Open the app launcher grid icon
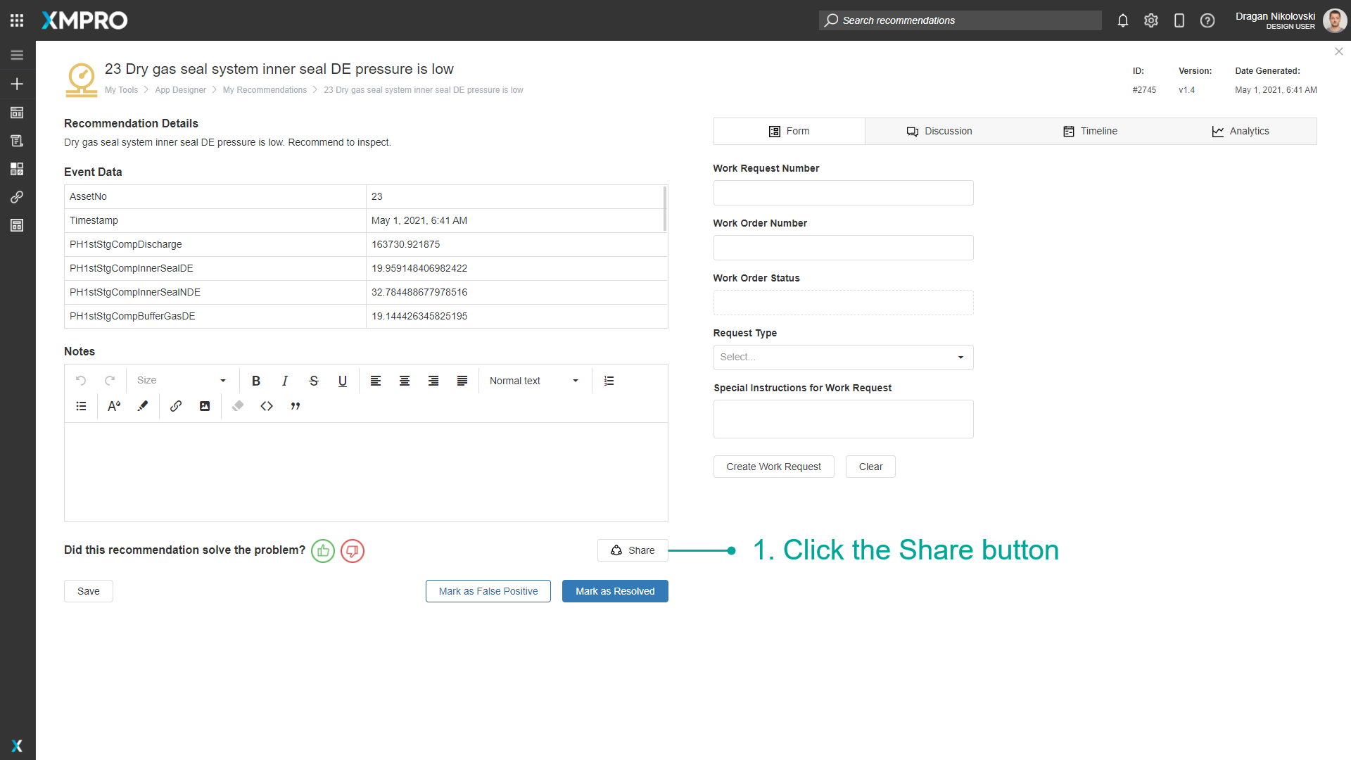 click(x=17, y=20)
